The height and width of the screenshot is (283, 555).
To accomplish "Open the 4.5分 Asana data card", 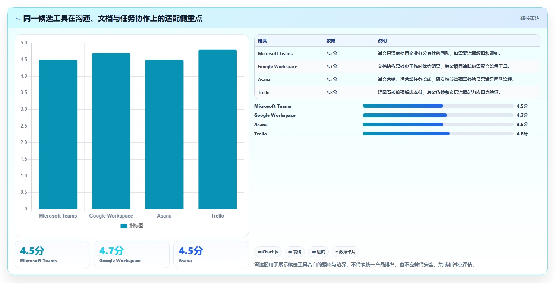I will point(211,254).
